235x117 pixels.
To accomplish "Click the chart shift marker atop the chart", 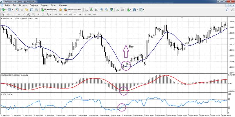I will (x=182, y=17).
